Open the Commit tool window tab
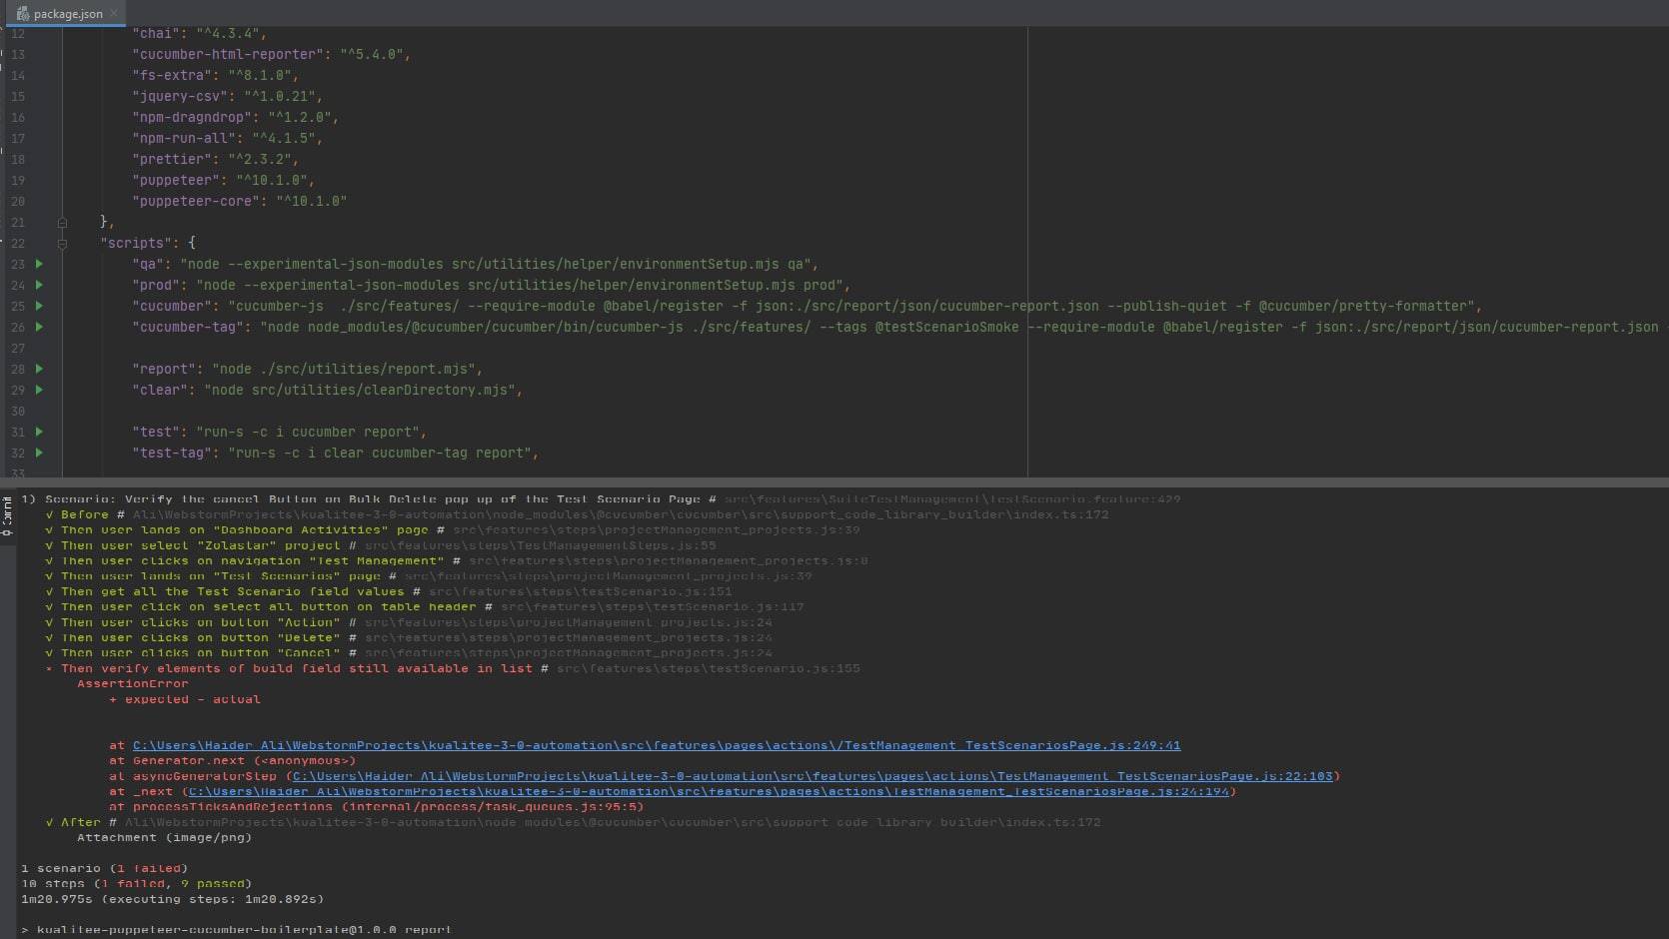1669x939 pixels. pyautogui.click(x=8, y=516)
